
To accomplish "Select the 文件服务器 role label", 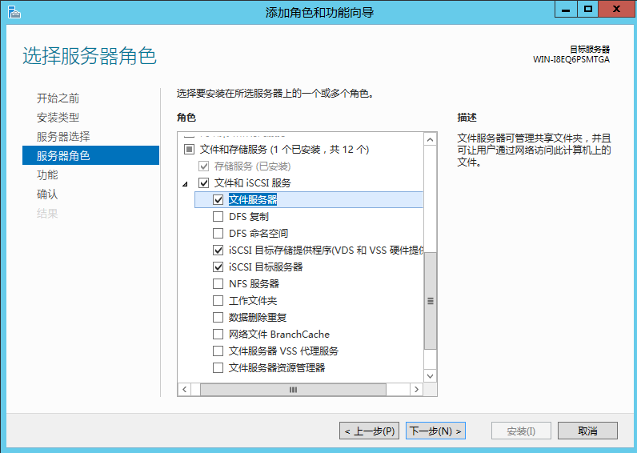I will pyautogui.click(x=253, y=200).
